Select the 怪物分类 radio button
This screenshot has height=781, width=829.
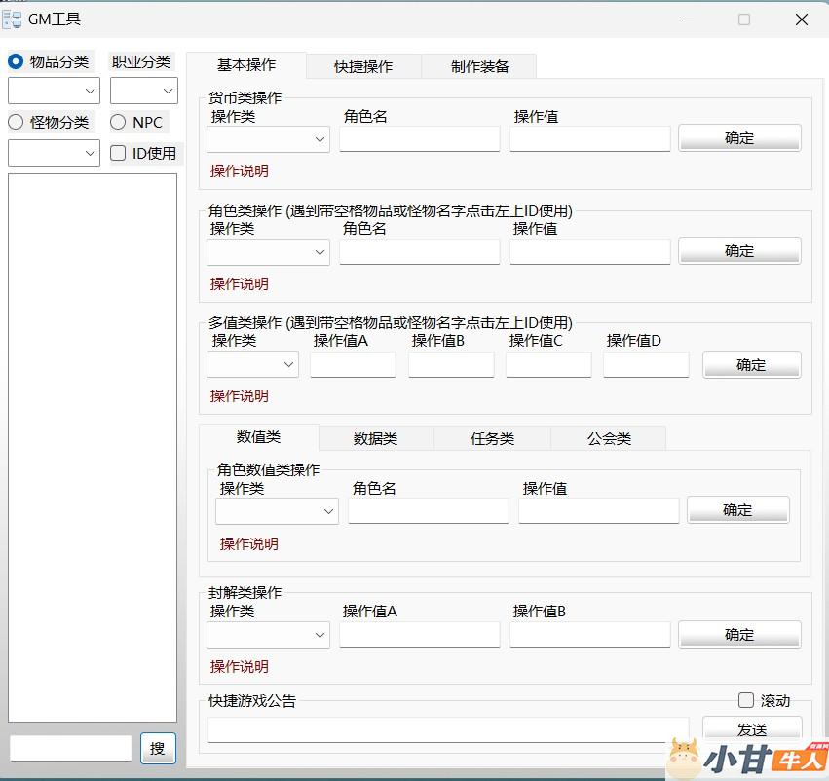click(x=16, y=122)
